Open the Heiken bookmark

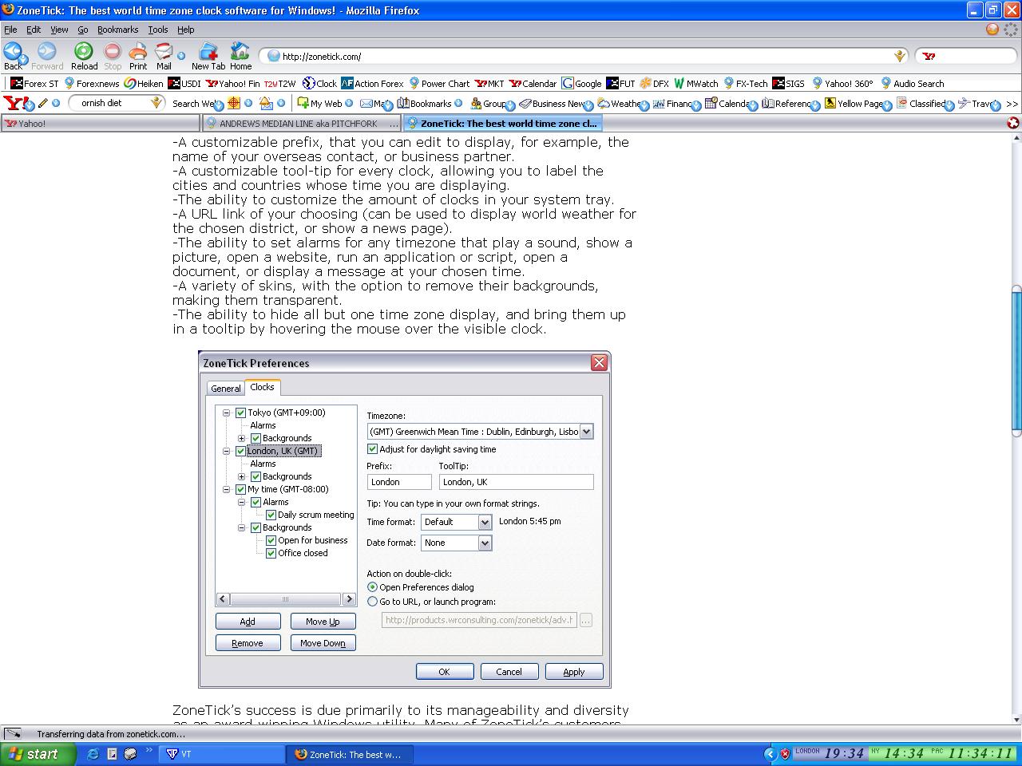click(144, 83)
